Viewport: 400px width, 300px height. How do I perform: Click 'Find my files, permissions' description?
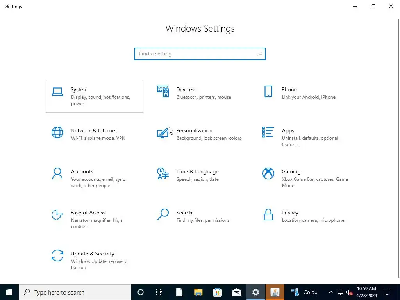click(x=203, y=220)
